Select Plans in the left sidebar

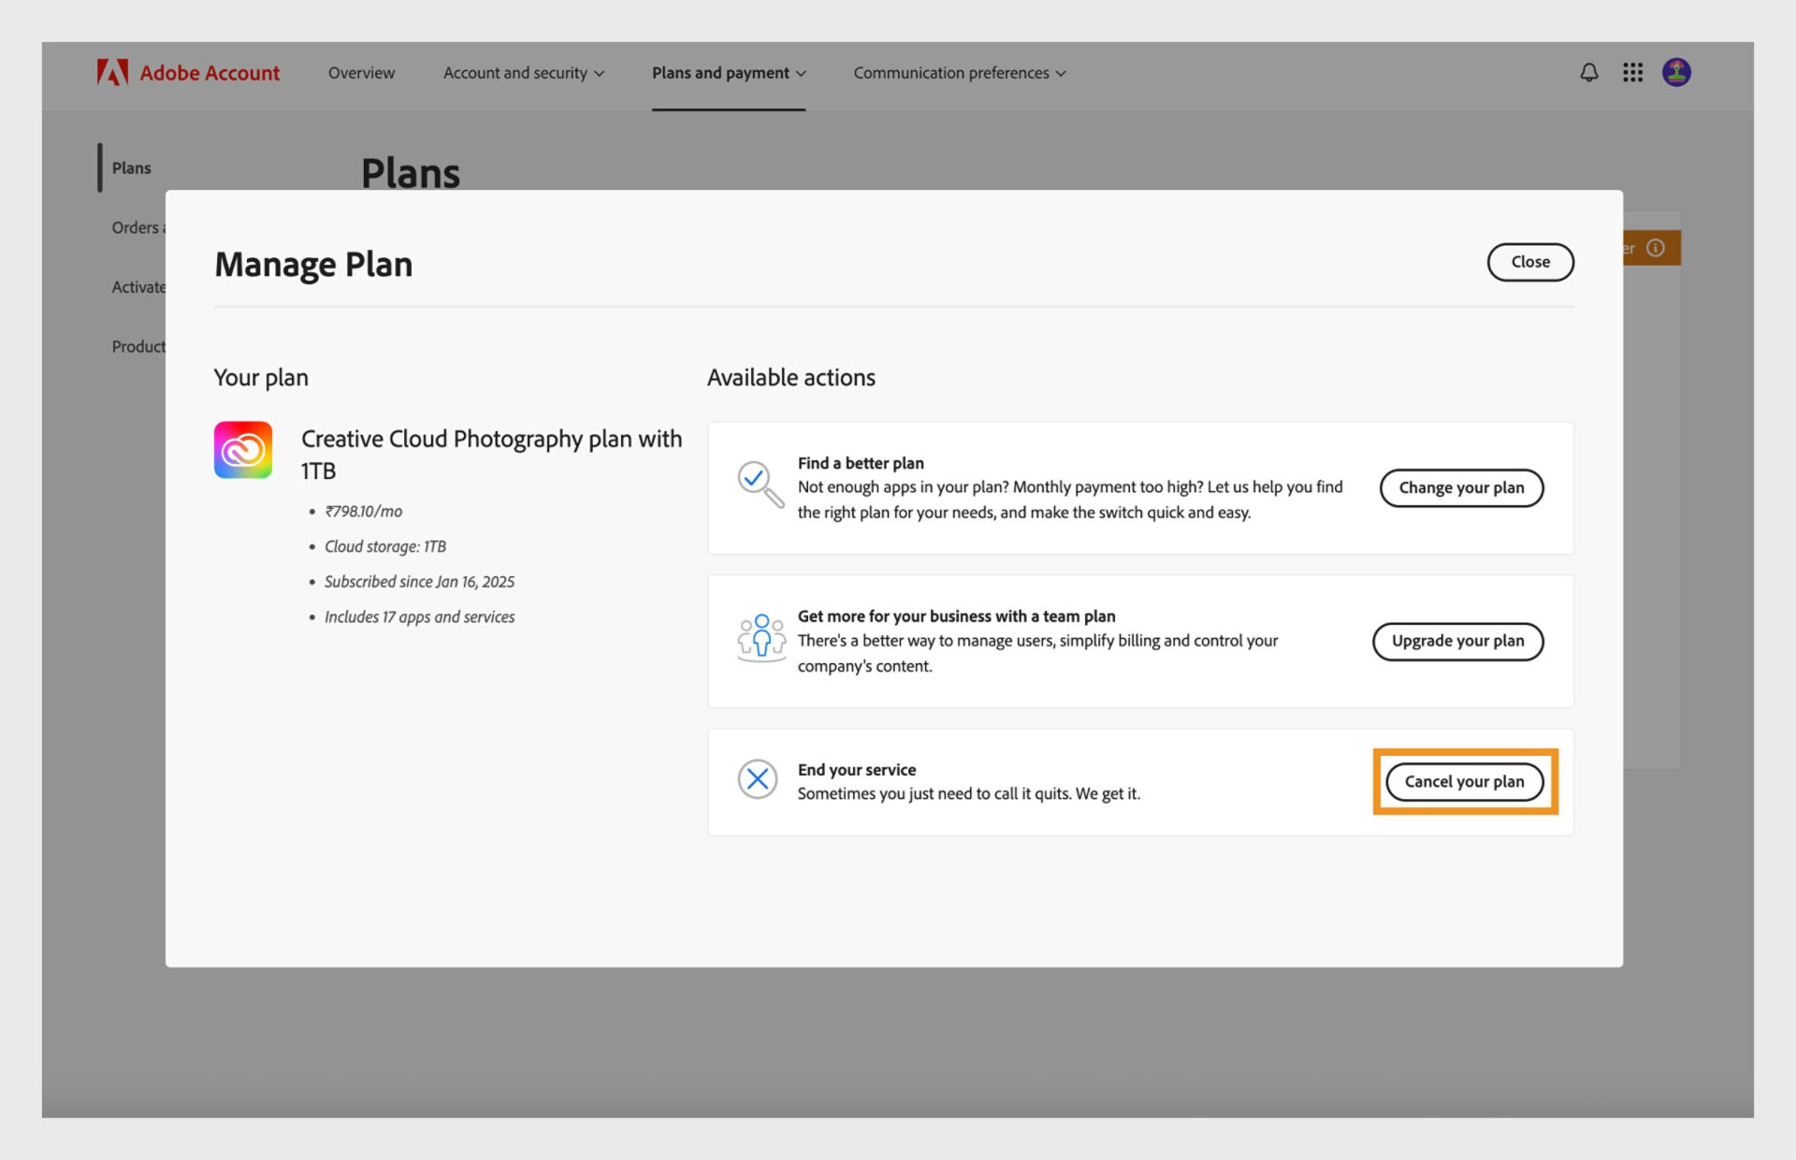[131, 167]
